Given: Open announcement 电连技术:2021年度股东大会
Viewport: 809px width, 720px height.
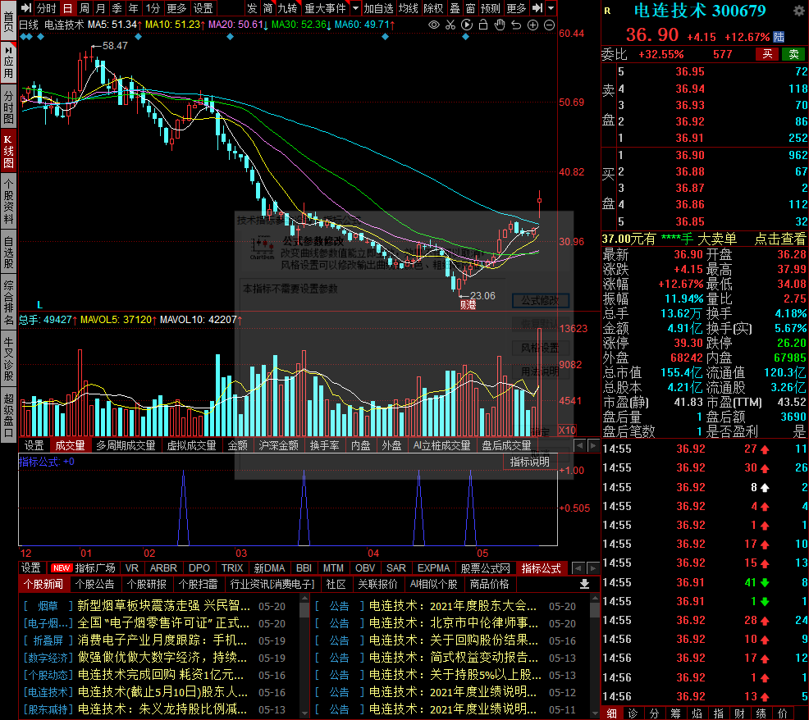Looking at the screenshot, I should click(452, 605).
